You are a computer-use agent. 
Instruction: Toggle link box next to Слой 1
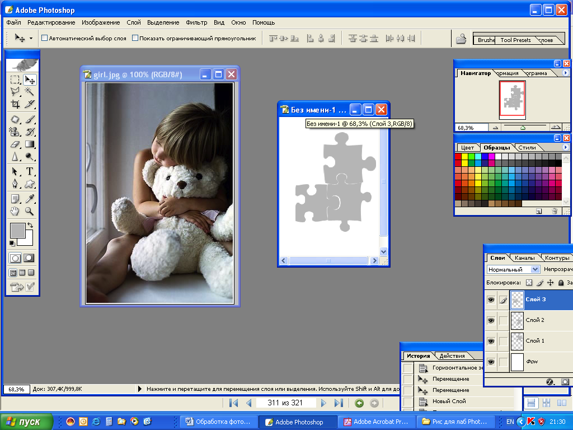pos(503,341)
